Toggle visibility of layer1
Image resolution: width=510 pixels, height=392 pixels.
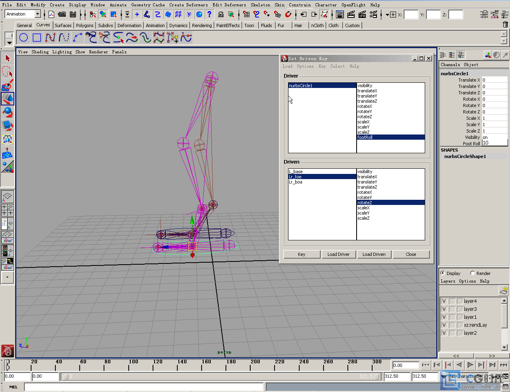coord(444,317)
